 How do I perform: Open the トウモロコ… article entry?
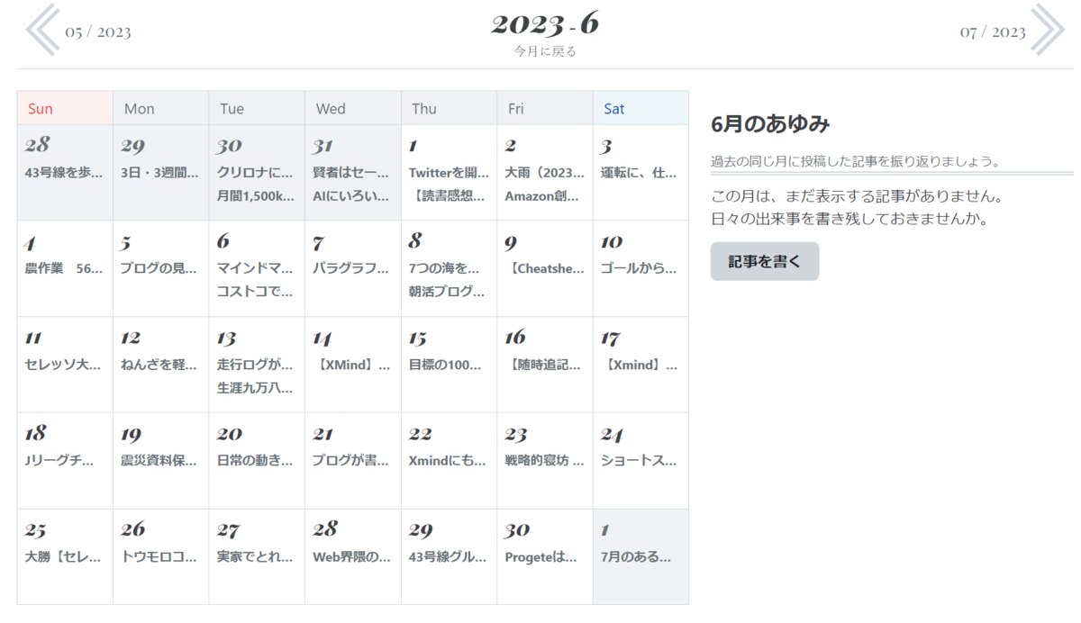point(160,556)
